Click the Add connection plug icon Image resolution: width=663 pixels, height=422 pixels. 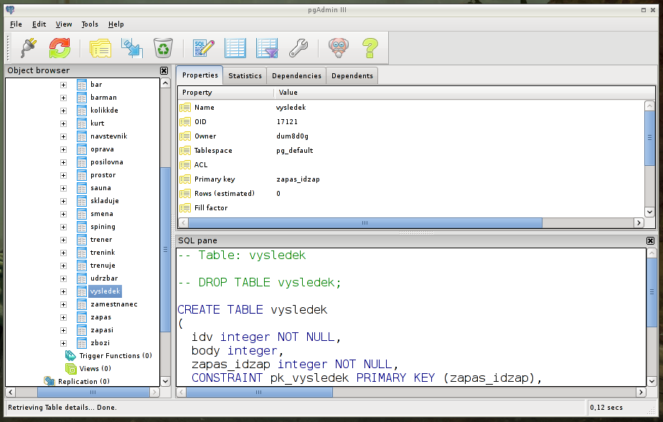tap(28, 47)
